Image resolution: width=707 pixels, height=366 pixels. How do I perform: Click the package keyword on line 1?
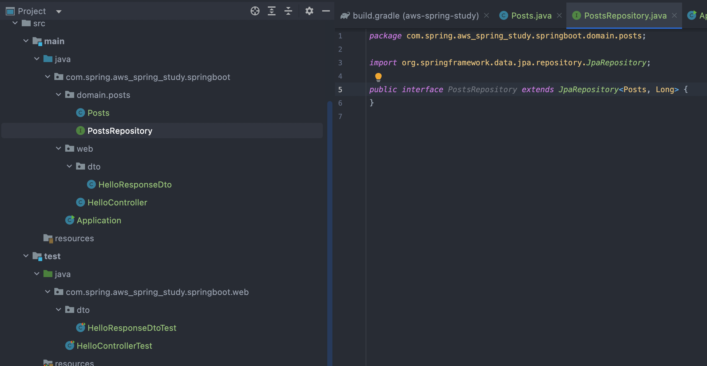coord(385,36)
